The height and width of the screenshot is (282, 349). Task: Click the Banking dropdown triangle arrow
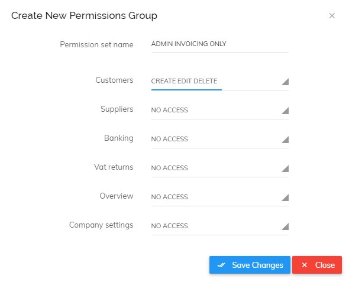(x=285, y=140)
